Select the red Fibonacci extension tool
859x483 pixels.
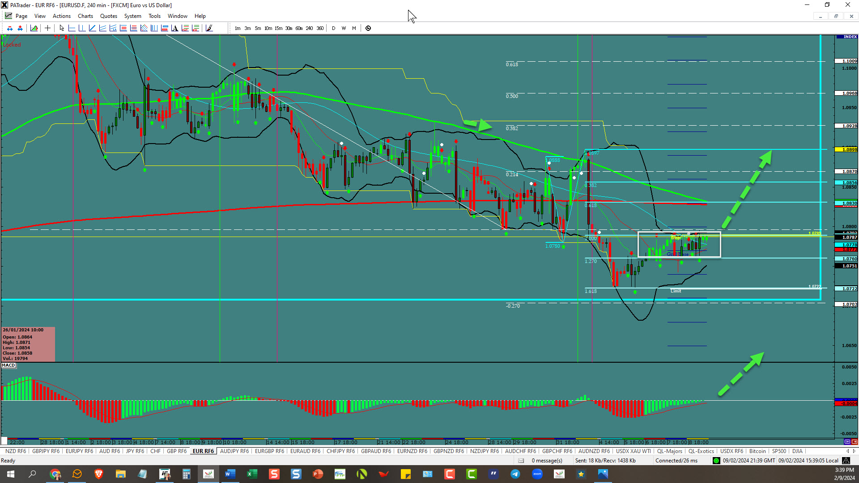133,28
